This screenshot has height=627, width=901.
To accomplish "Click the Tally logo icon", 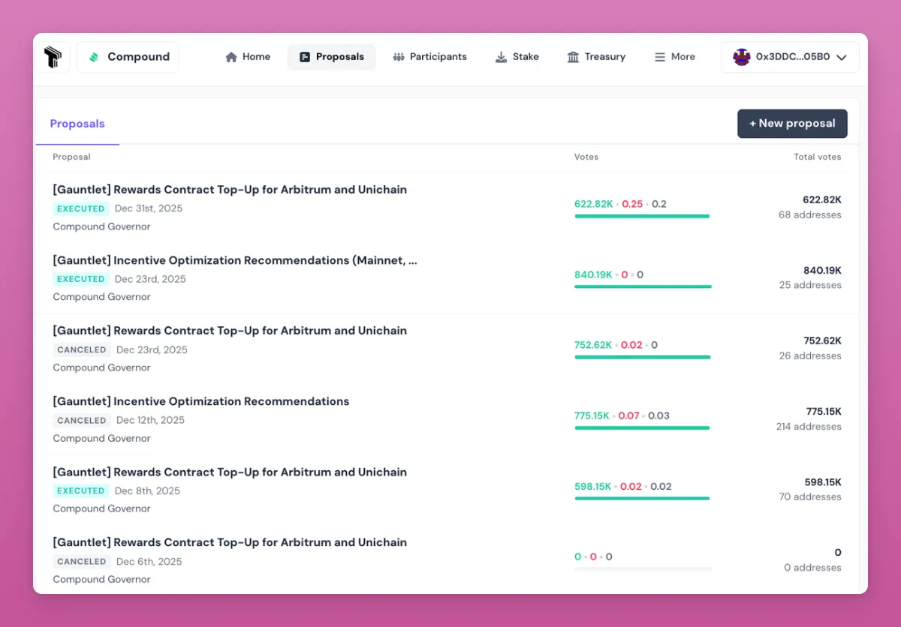I will [52, 57].
